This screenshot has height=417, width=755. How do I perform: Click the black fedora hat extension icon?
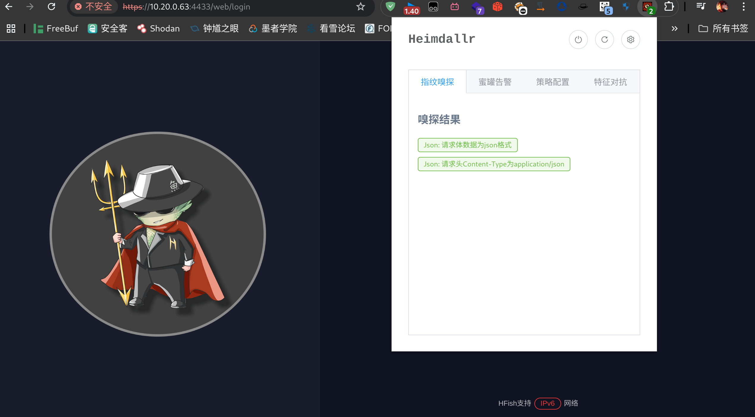coord(583,7)
